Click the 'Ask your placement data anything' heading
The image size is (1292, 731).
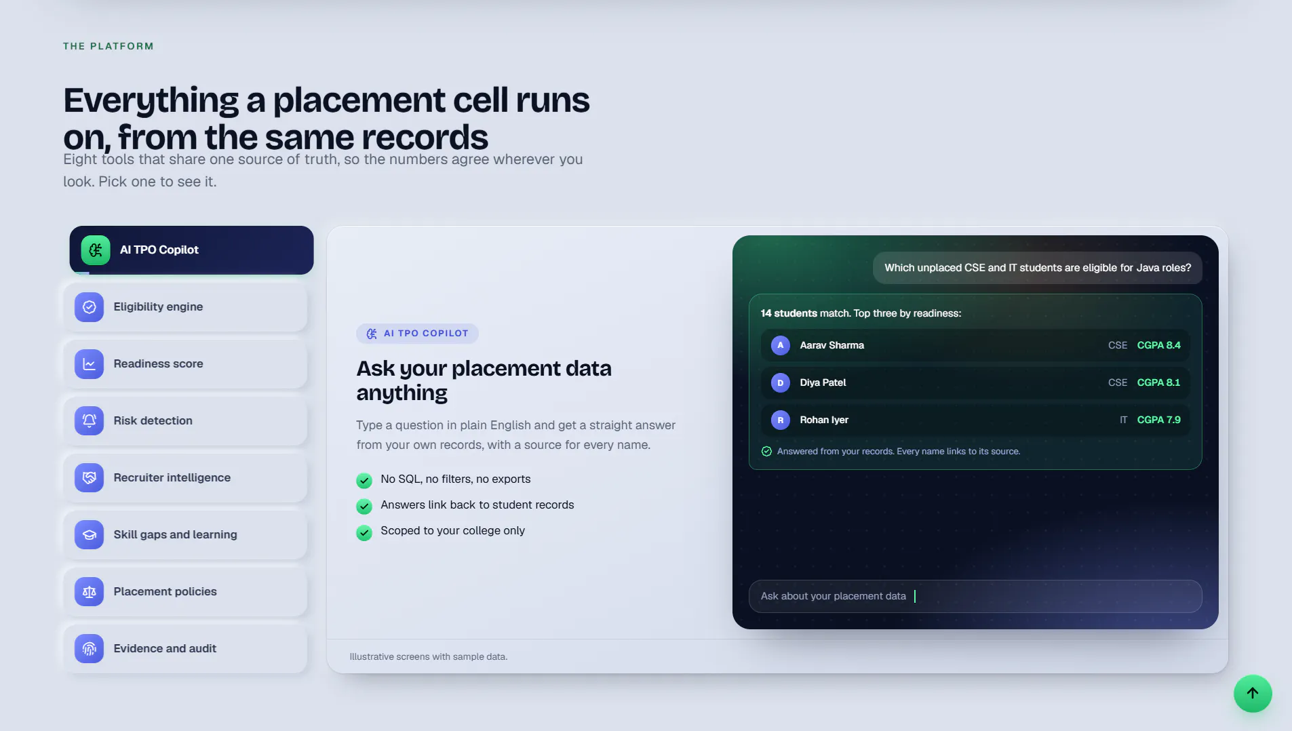pyautogui.click(x=484, y=380)
